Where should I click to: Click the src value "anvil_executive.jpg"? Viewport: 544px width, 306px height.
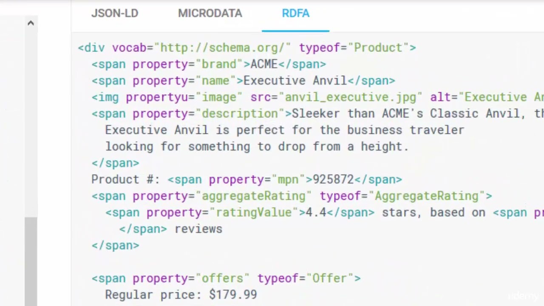point(350,97)
